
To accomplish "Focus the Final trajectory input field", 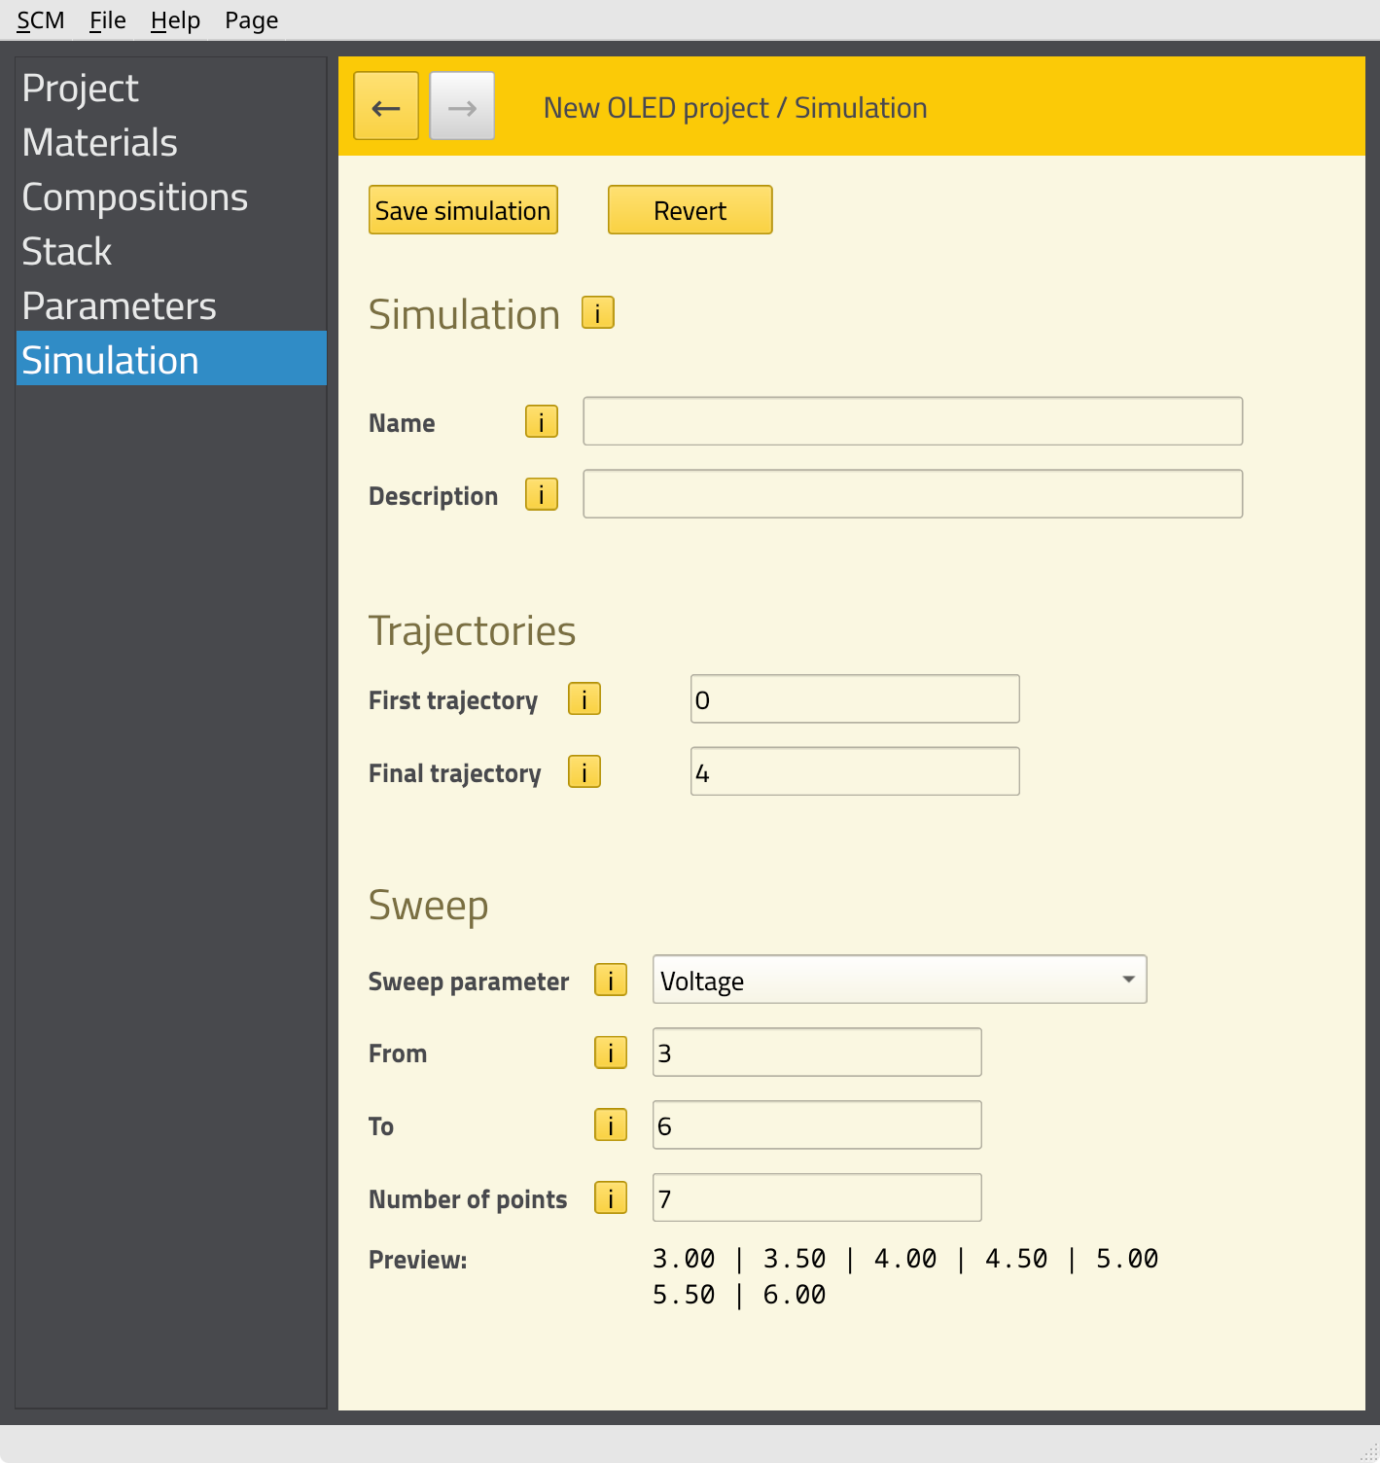I will point(854,772).
